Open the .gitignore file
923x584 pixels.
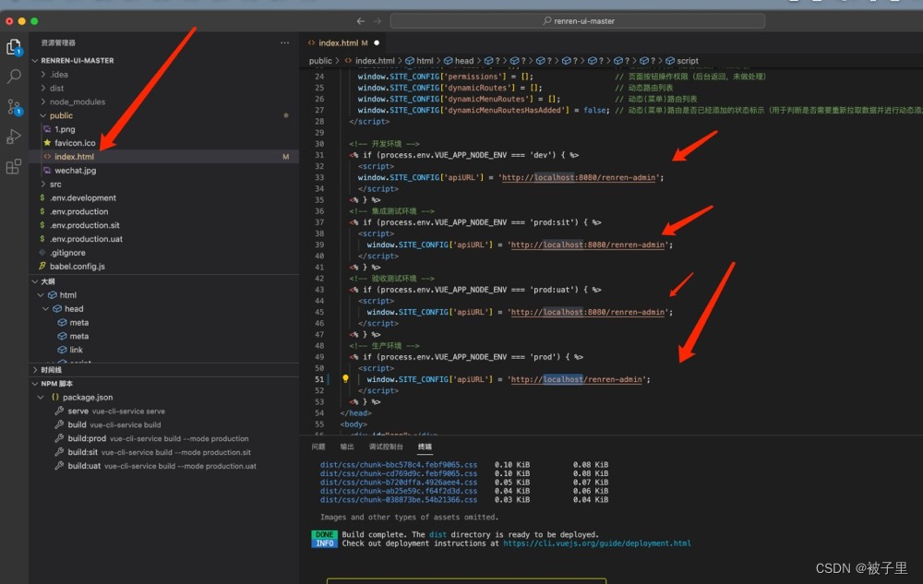[67, 253]
